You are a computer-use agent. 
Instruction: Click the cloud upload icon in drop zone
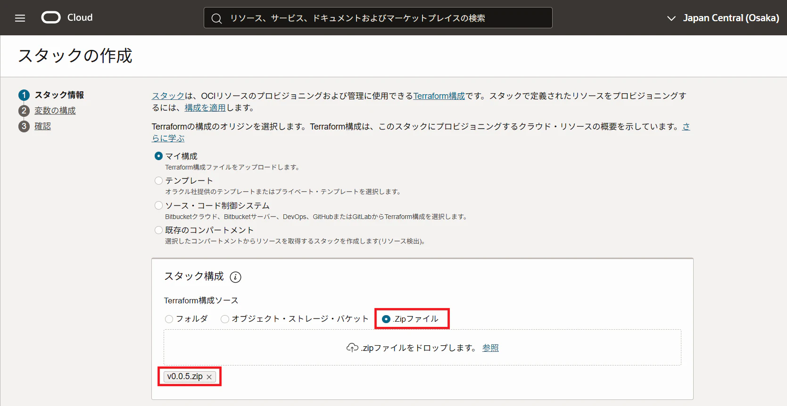pyautogui.click(x=352, y=348)
